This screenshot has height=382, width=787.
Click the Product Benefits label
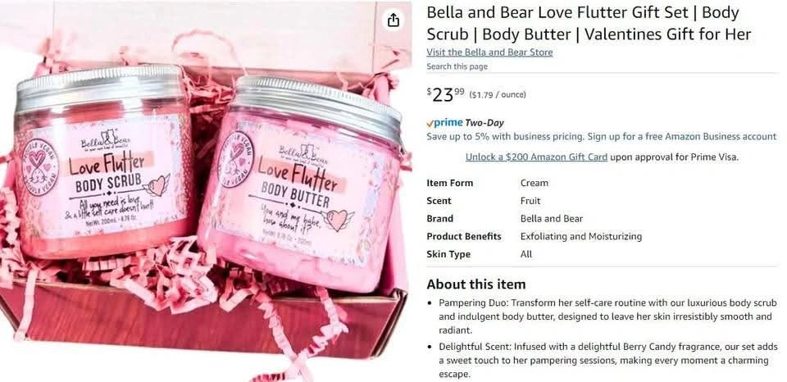point(464,236)
